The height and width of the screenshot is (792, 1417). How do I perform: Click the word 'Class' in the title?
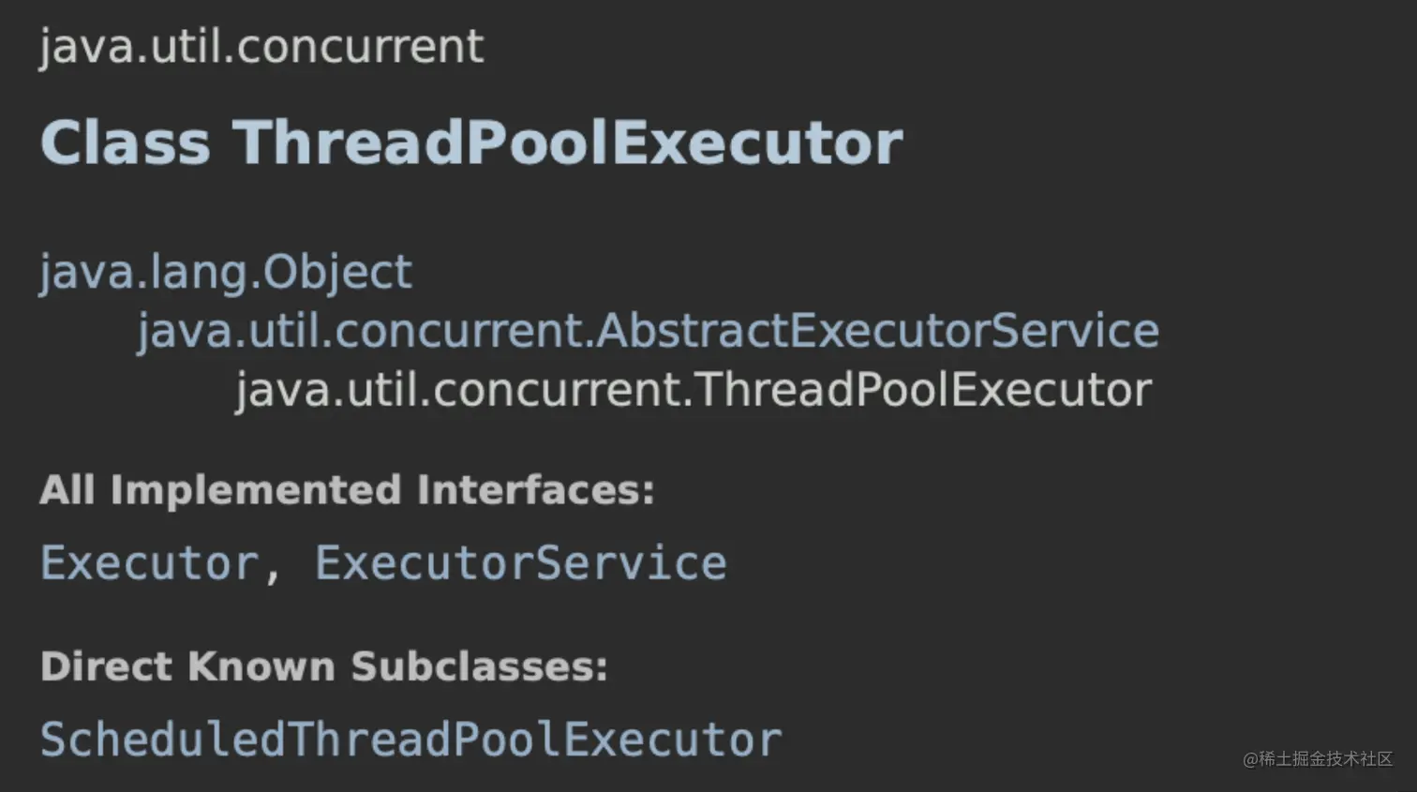coord(125,143)
